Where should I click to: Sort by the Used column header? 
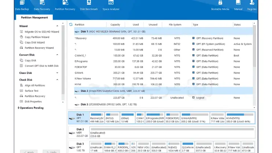click(x=134, y=25)
